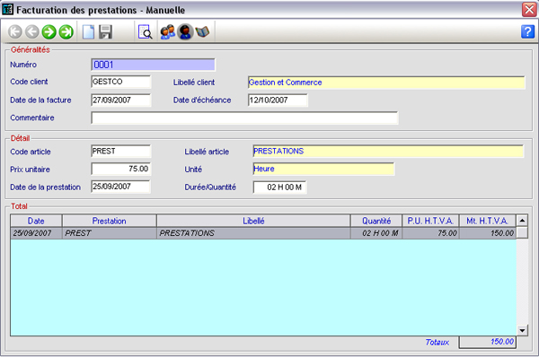Viewport: 539px width, 357px height.
Task: Click the single person dark icon
Action: point(185,32)
